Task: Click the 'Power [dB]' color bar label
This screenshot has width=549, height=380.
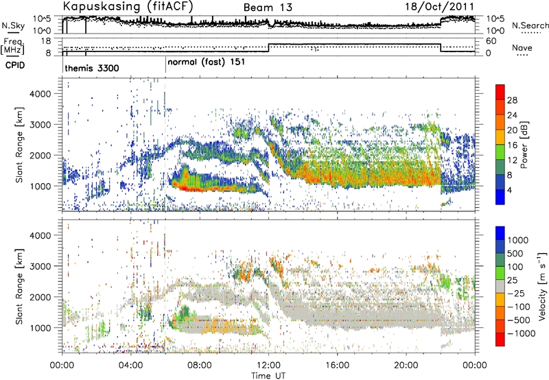Action: coord(524,145)
